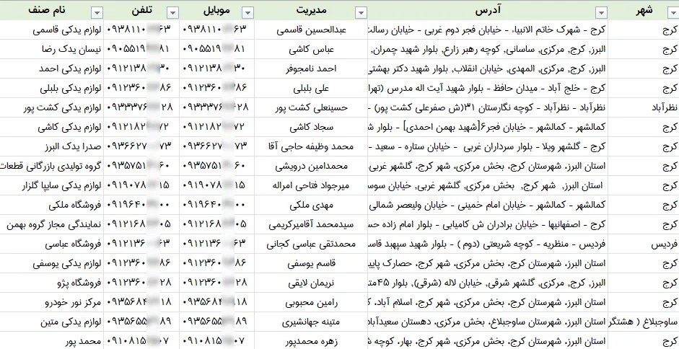This screenshot has width=679, height=349.
Task: Select the city cell فردیس
Action: [x=644, y=244]
